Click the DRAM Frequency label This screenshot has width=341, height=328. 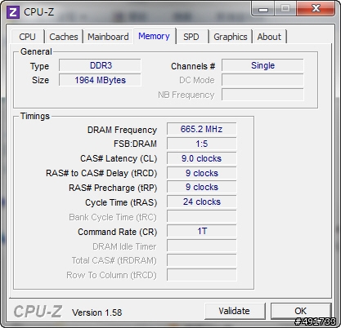tap(122, 130)
